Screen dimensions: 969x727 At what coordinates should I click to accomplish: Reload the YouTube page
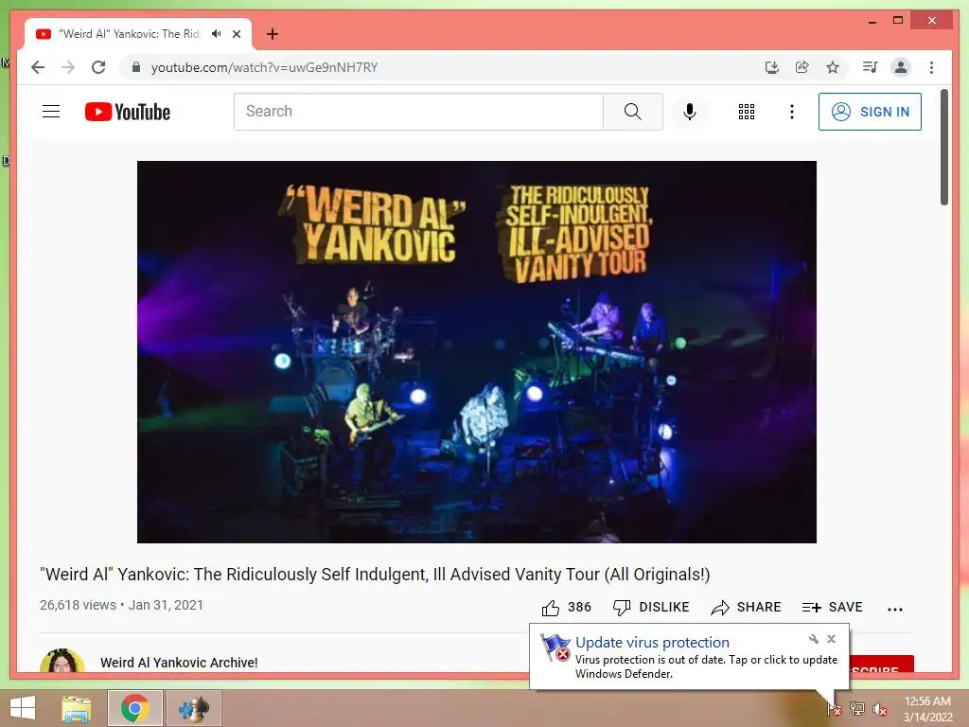pyautogui.click(x=98, y=67)
